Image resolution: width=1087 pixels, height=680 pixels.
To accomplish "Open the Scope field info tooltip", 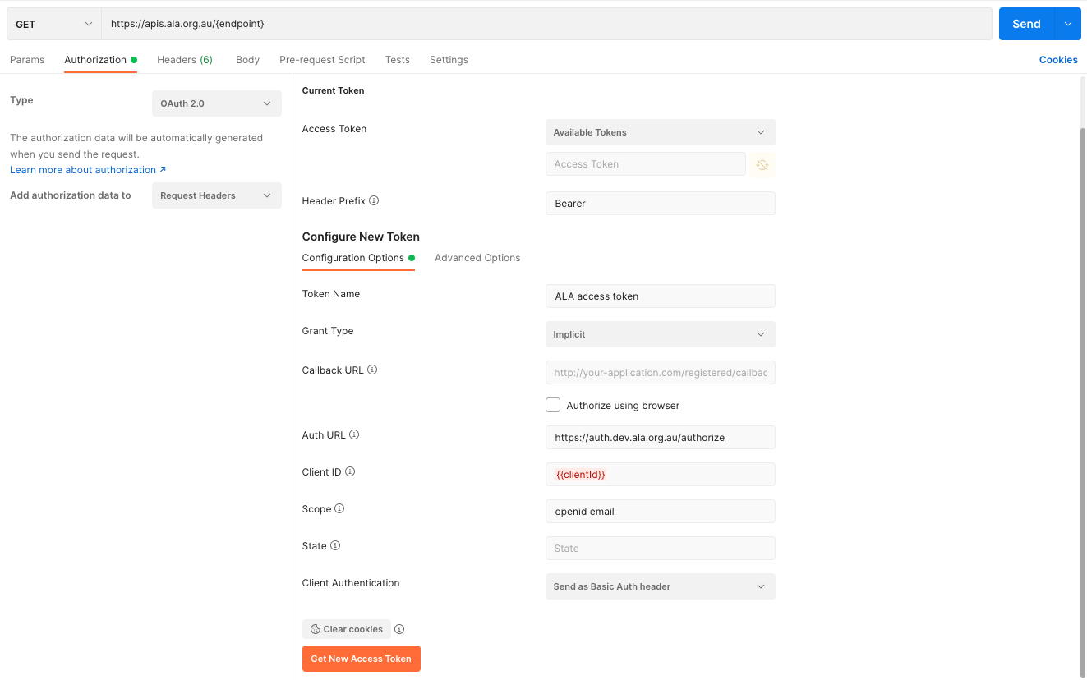I will click(338, 508).
